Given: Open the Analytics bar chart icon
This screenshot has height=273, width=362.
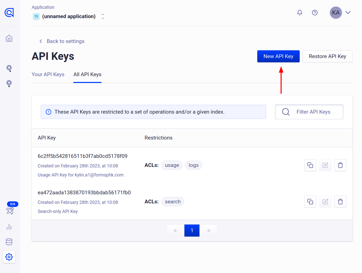Looking at the screenshot, I should (9, 227).
